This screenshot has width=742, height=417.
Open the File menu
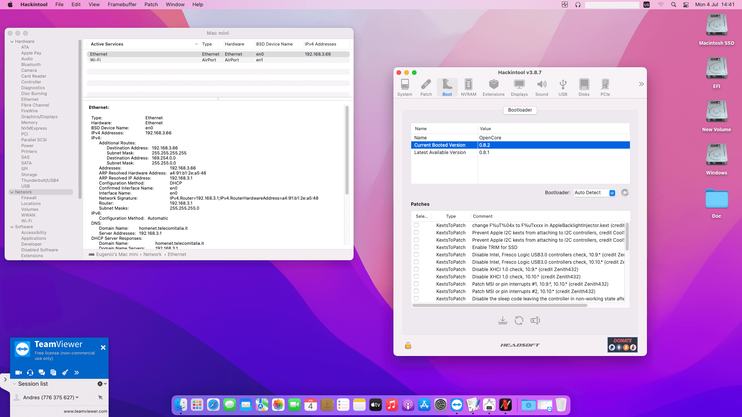[x=60, y=5]
